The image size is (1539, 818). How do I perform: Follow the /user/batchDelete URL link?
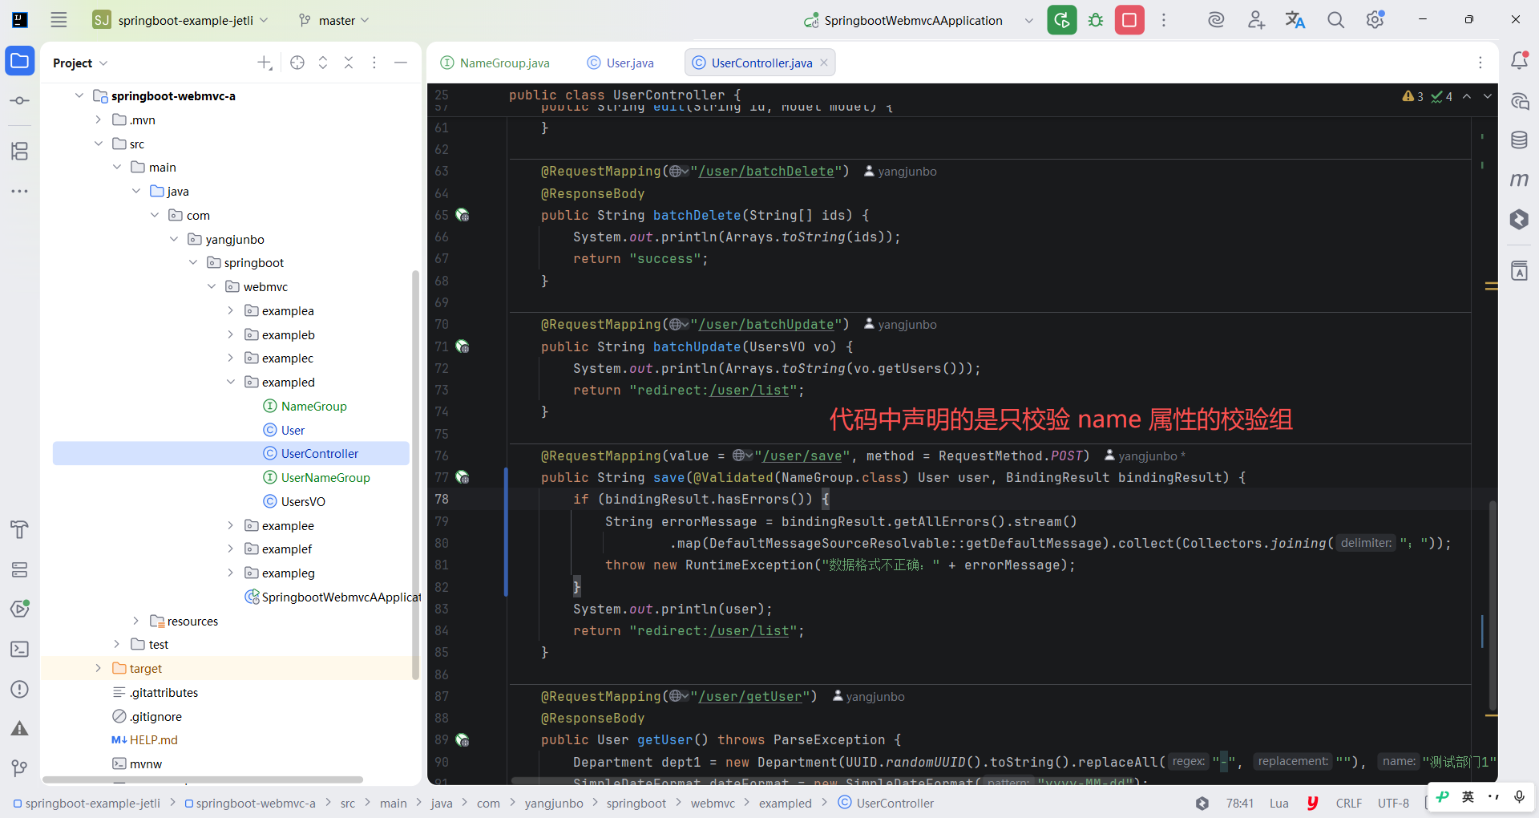coord(766,171)
